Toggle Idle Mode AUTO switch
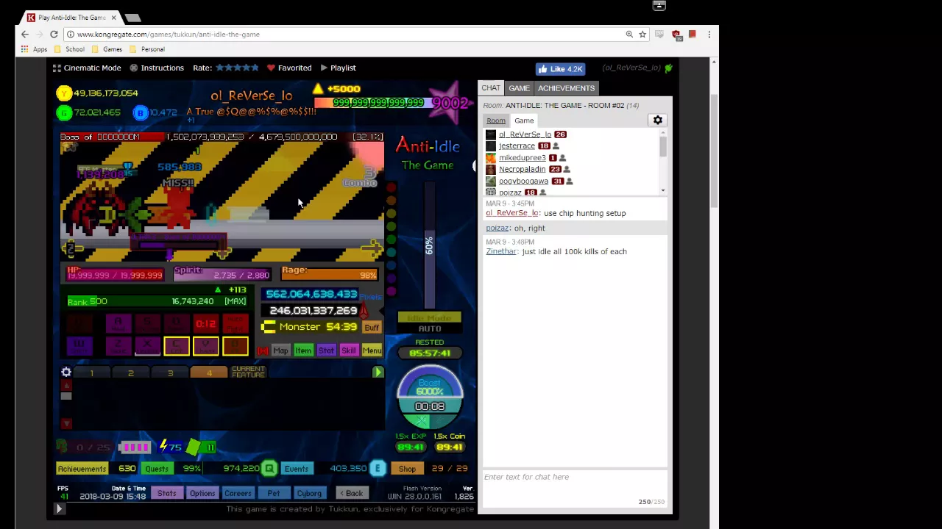 pyautogui.click(x=430, y=323)
